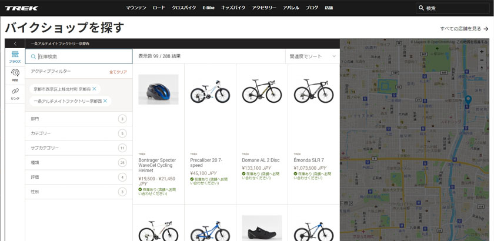Click the 一条アルチメイトファクトリー京都西 store header
494x241 pixels.
coord(60,43)
